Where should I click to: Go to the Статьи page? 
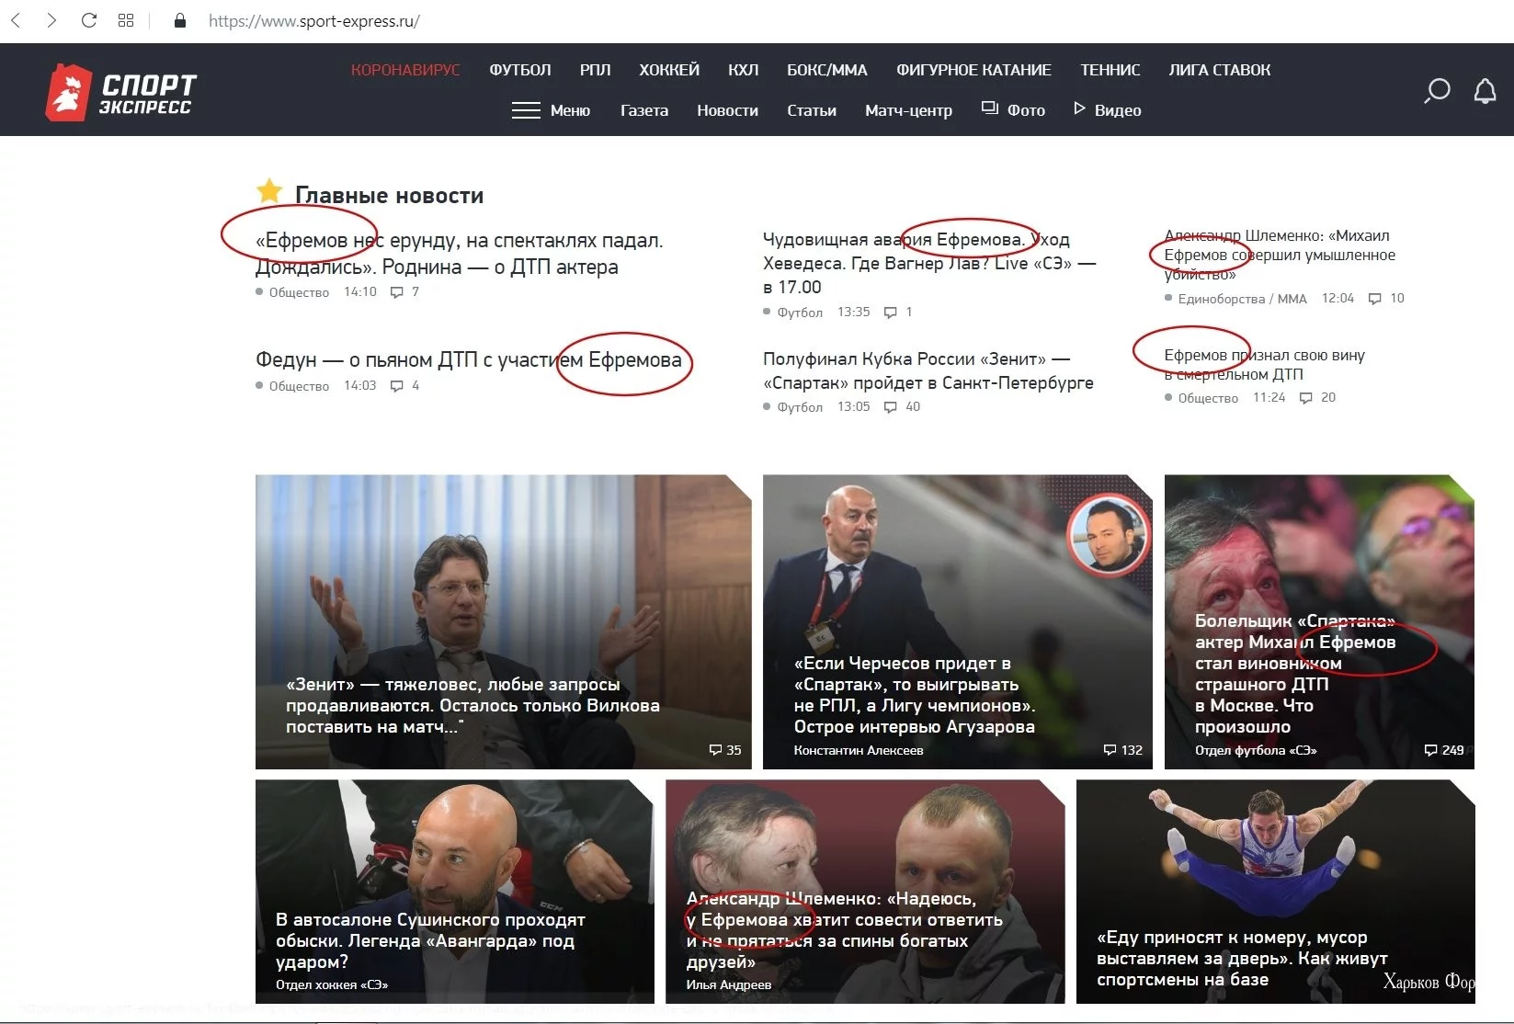point(812,110)
